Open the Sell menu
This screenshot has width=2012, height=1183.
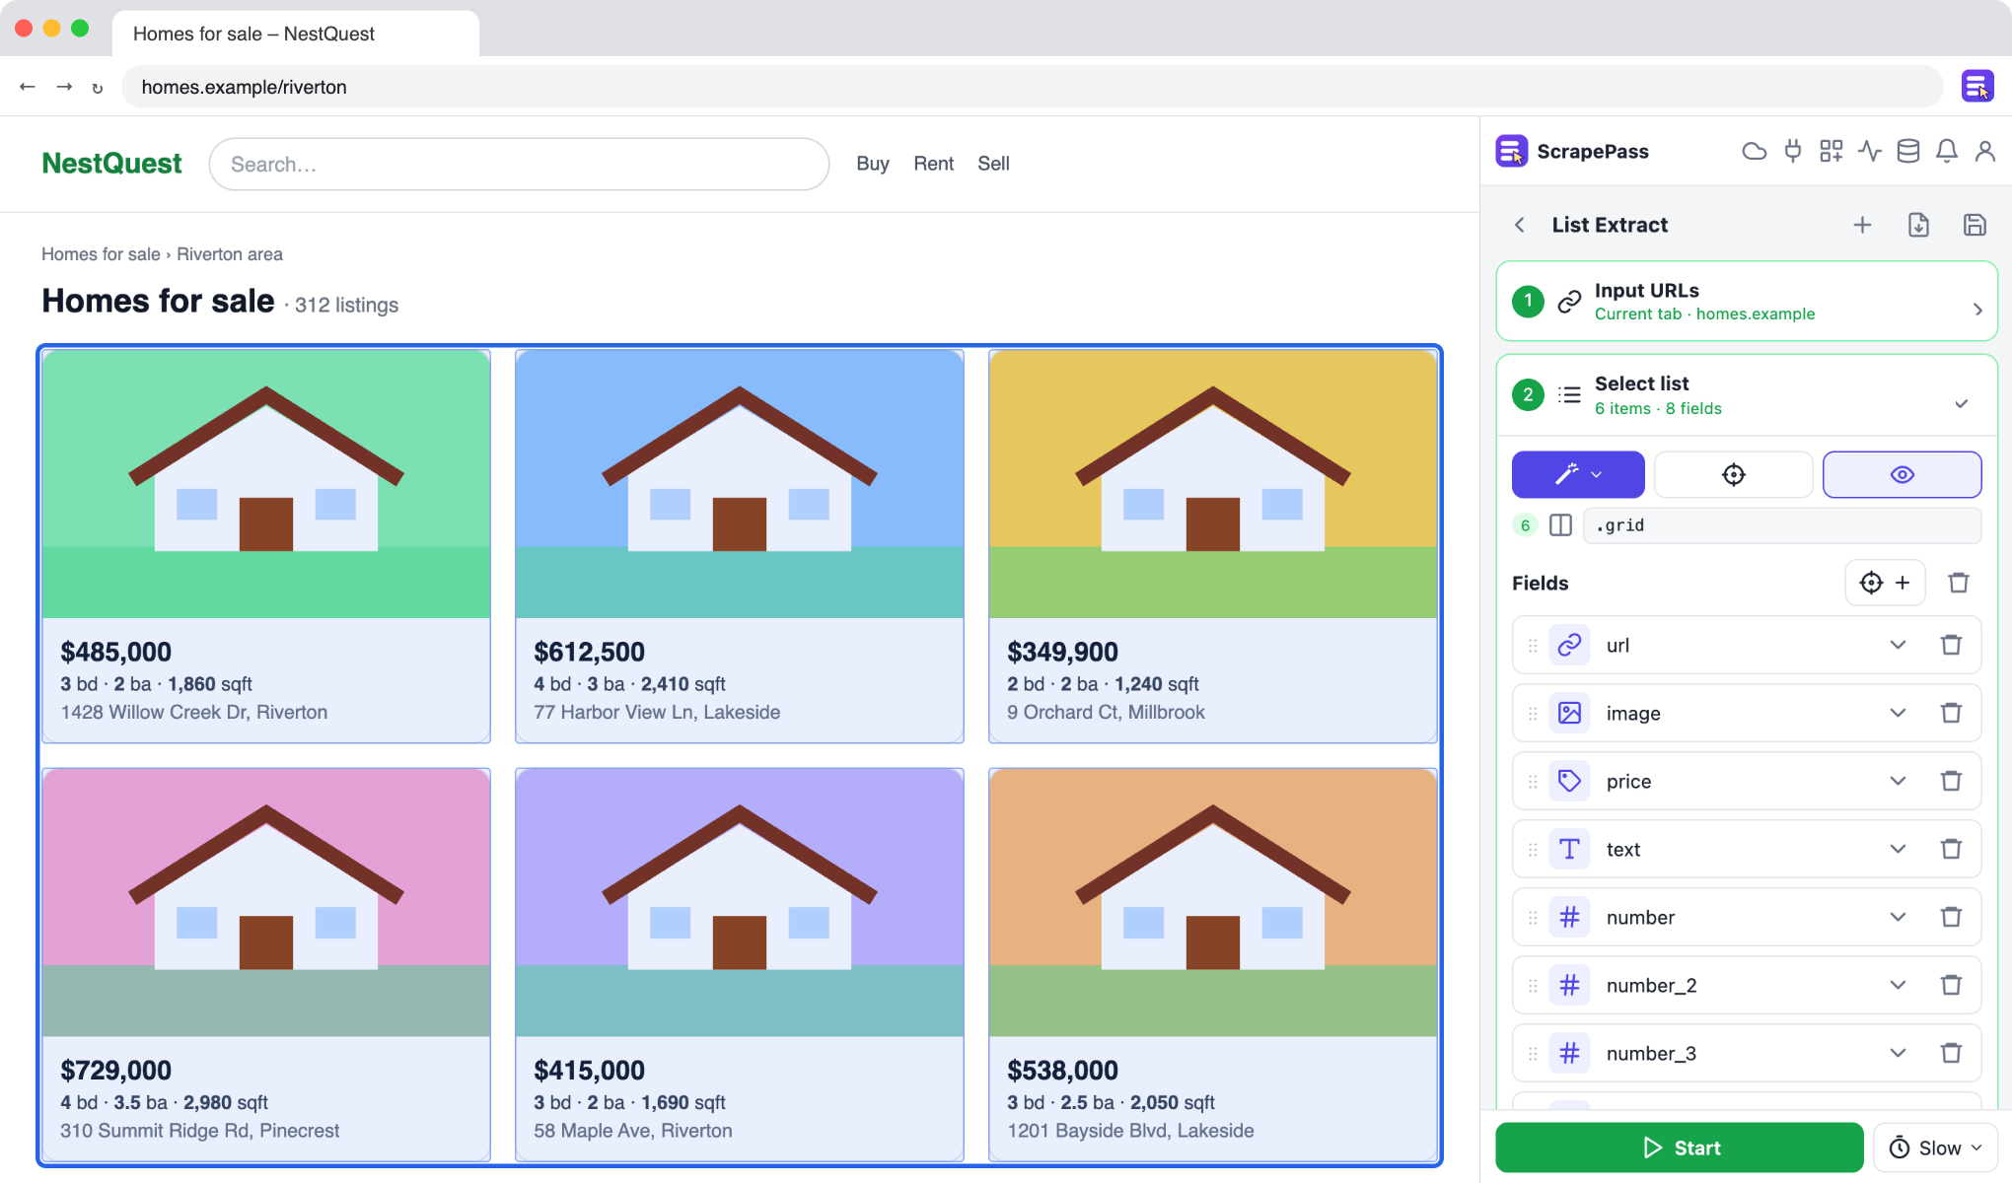[x=993, y=164]
